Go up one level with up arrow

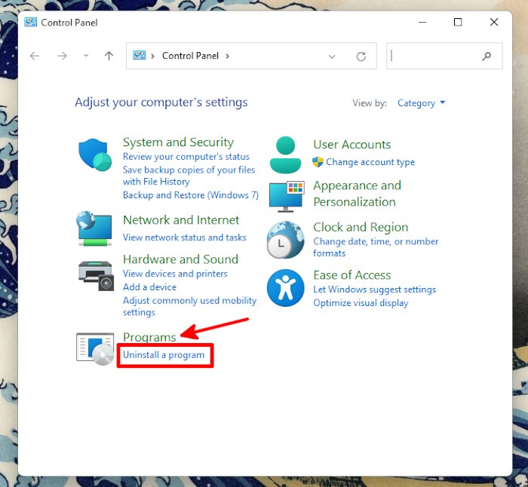pyautogui.click(x=109, y=56)
